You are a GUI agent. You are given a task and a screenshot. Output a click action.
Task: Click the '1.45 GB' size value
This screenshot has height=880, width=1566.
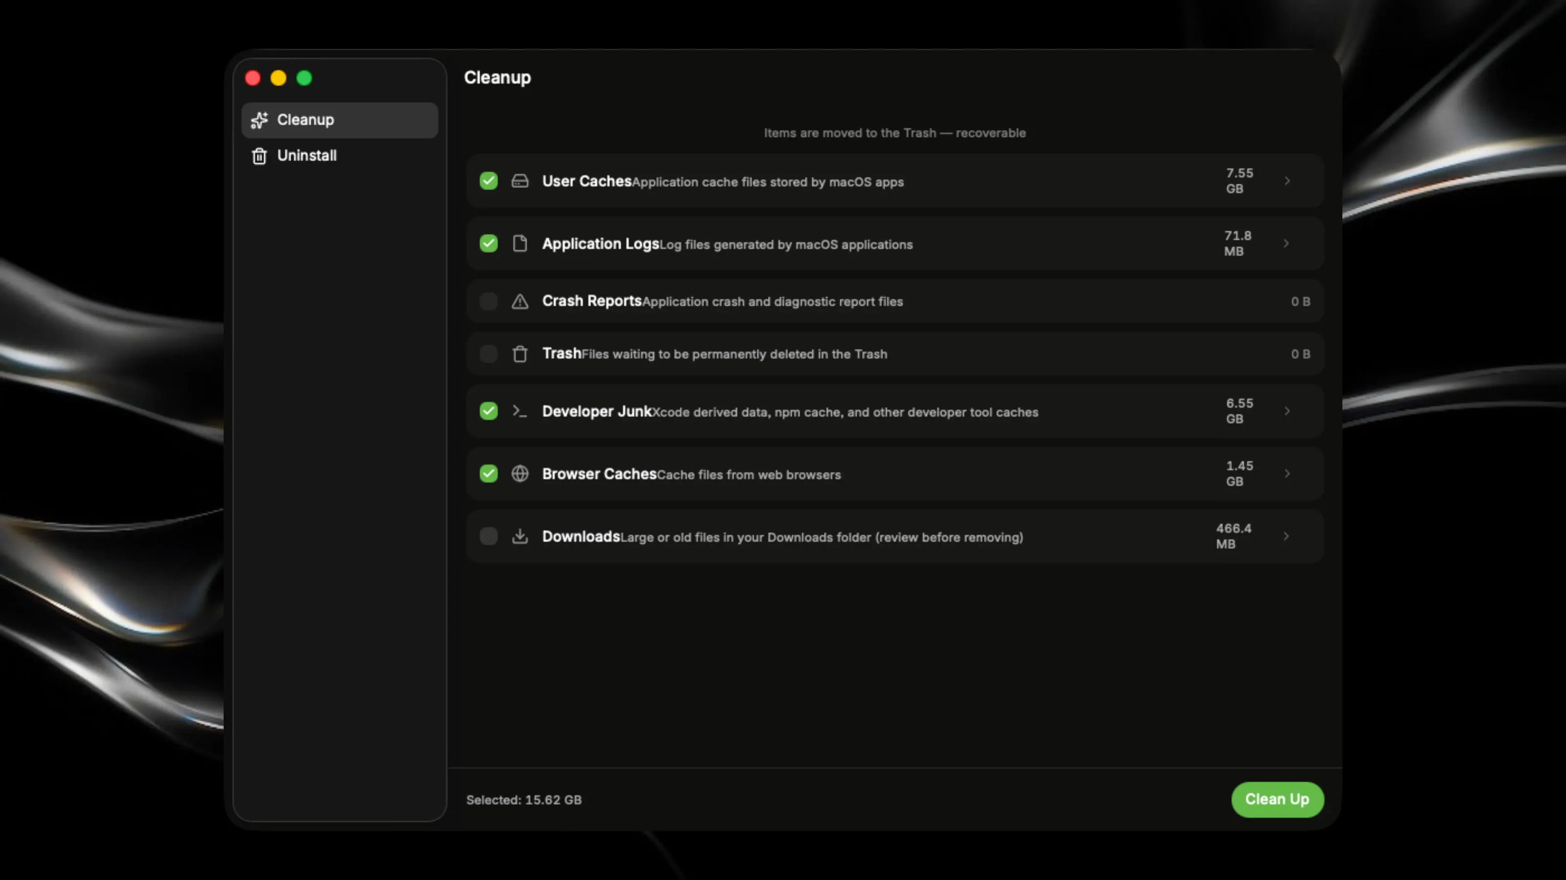click(x=1239, y=474)
